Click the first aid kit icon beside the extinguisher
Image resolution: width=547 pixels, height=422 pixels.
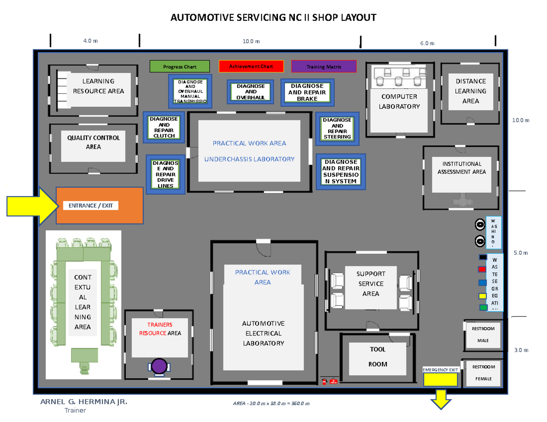333,381
